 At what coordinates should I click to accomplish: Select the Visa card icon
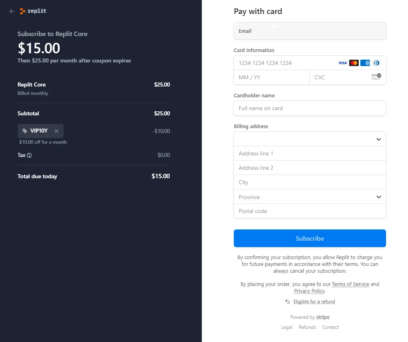pyautogui.click(x=342, y=63)
